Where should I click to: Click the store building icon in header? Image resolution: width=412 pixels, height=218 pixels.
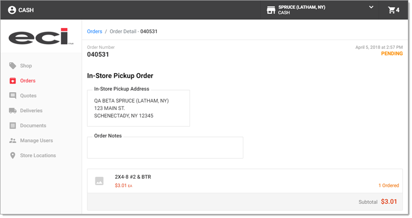coord(271,10)
